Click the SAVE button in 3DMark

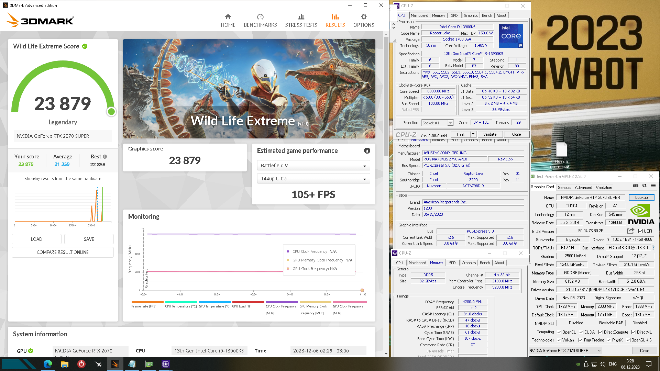(x=89, y=239)
